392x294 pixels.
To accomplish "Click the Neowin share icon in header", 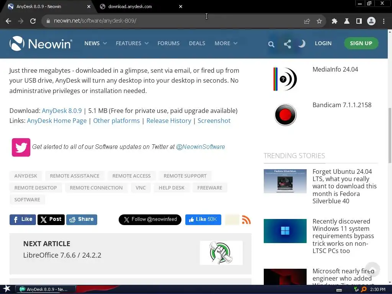I will [287, 44].
